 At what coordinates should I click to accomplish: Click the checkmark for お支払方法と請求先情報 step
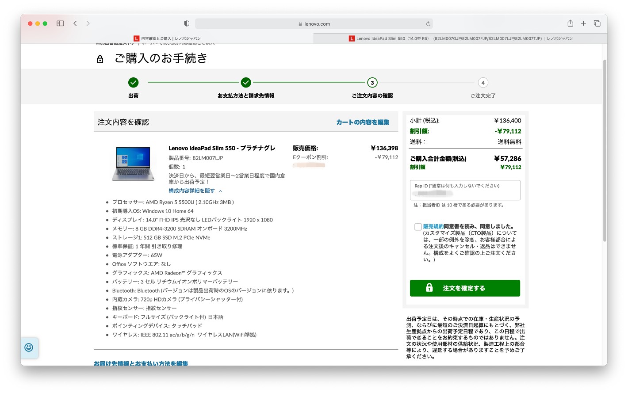tap(246, 83)
